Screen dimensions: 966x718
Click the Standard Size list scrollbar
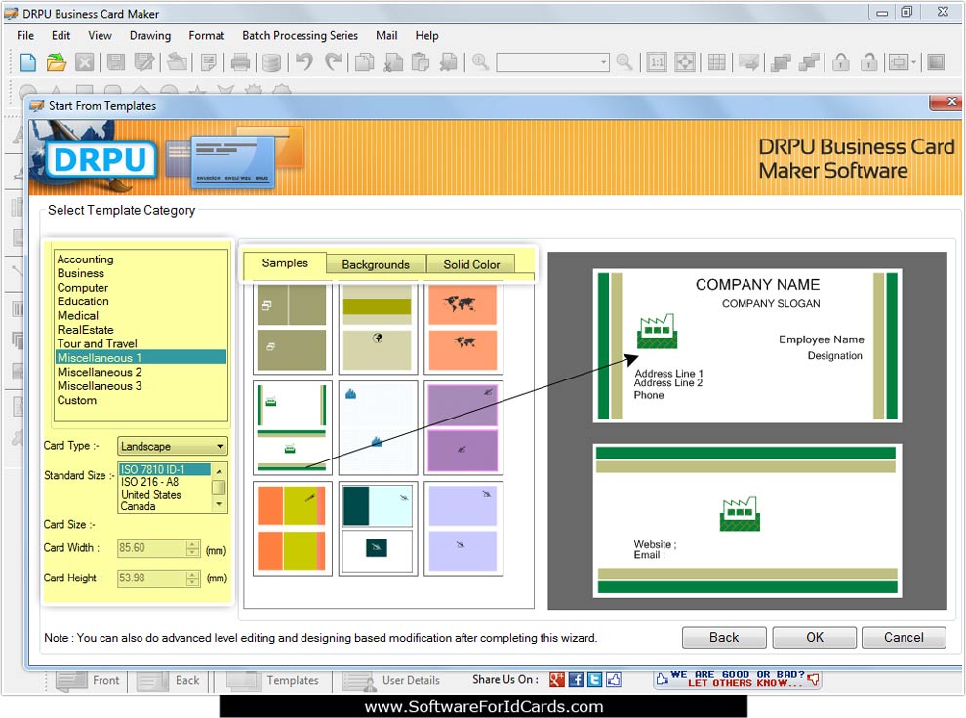click(x=219, y=488)
